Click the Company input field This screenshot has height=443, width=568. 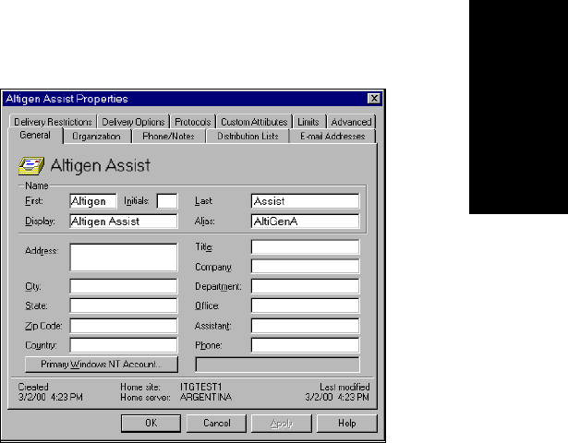(305, 267)
